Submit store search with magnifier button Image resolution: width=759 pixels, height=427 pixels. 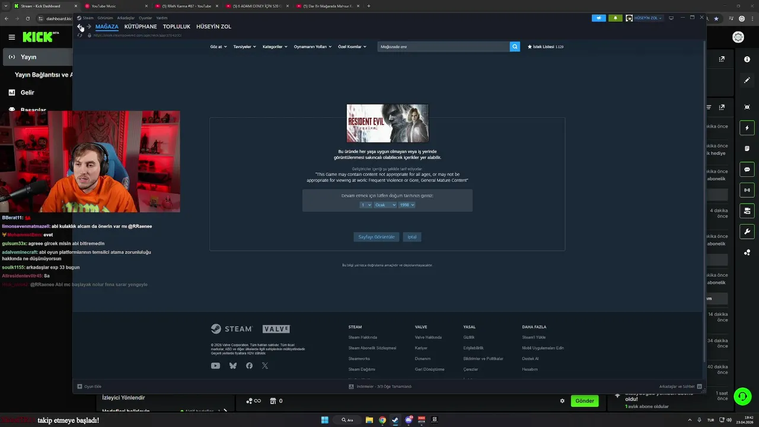coord(515,46)
